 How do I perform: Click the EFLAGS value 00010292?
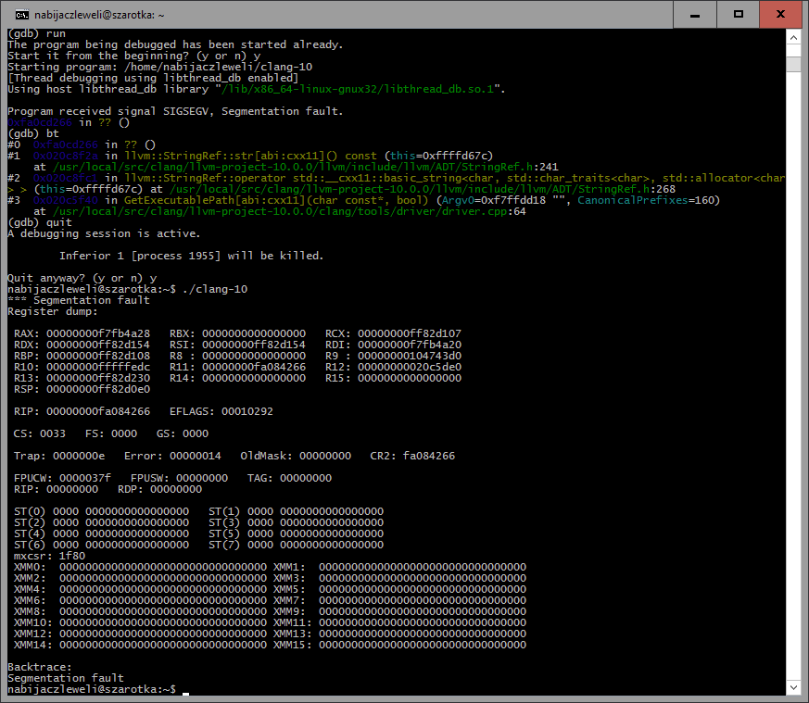point(246,411)
